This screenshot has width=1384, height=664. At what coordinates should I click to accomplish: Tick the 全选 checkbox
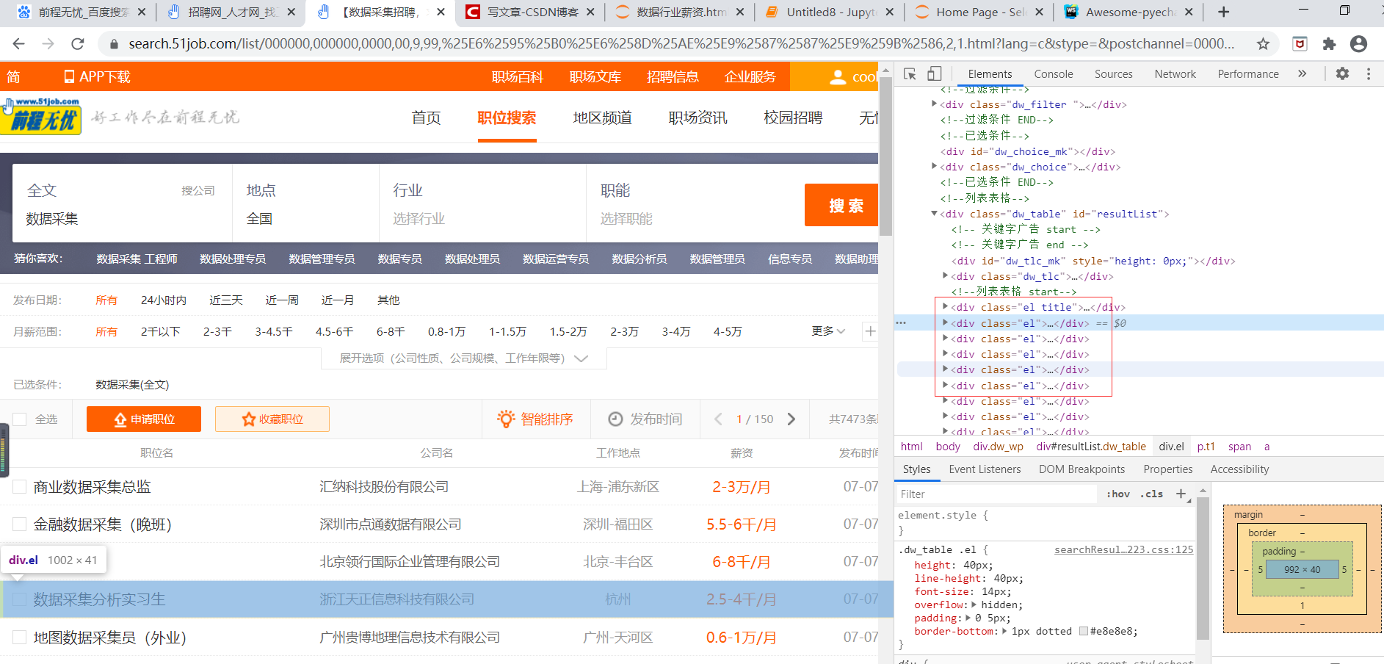(20, 419)
